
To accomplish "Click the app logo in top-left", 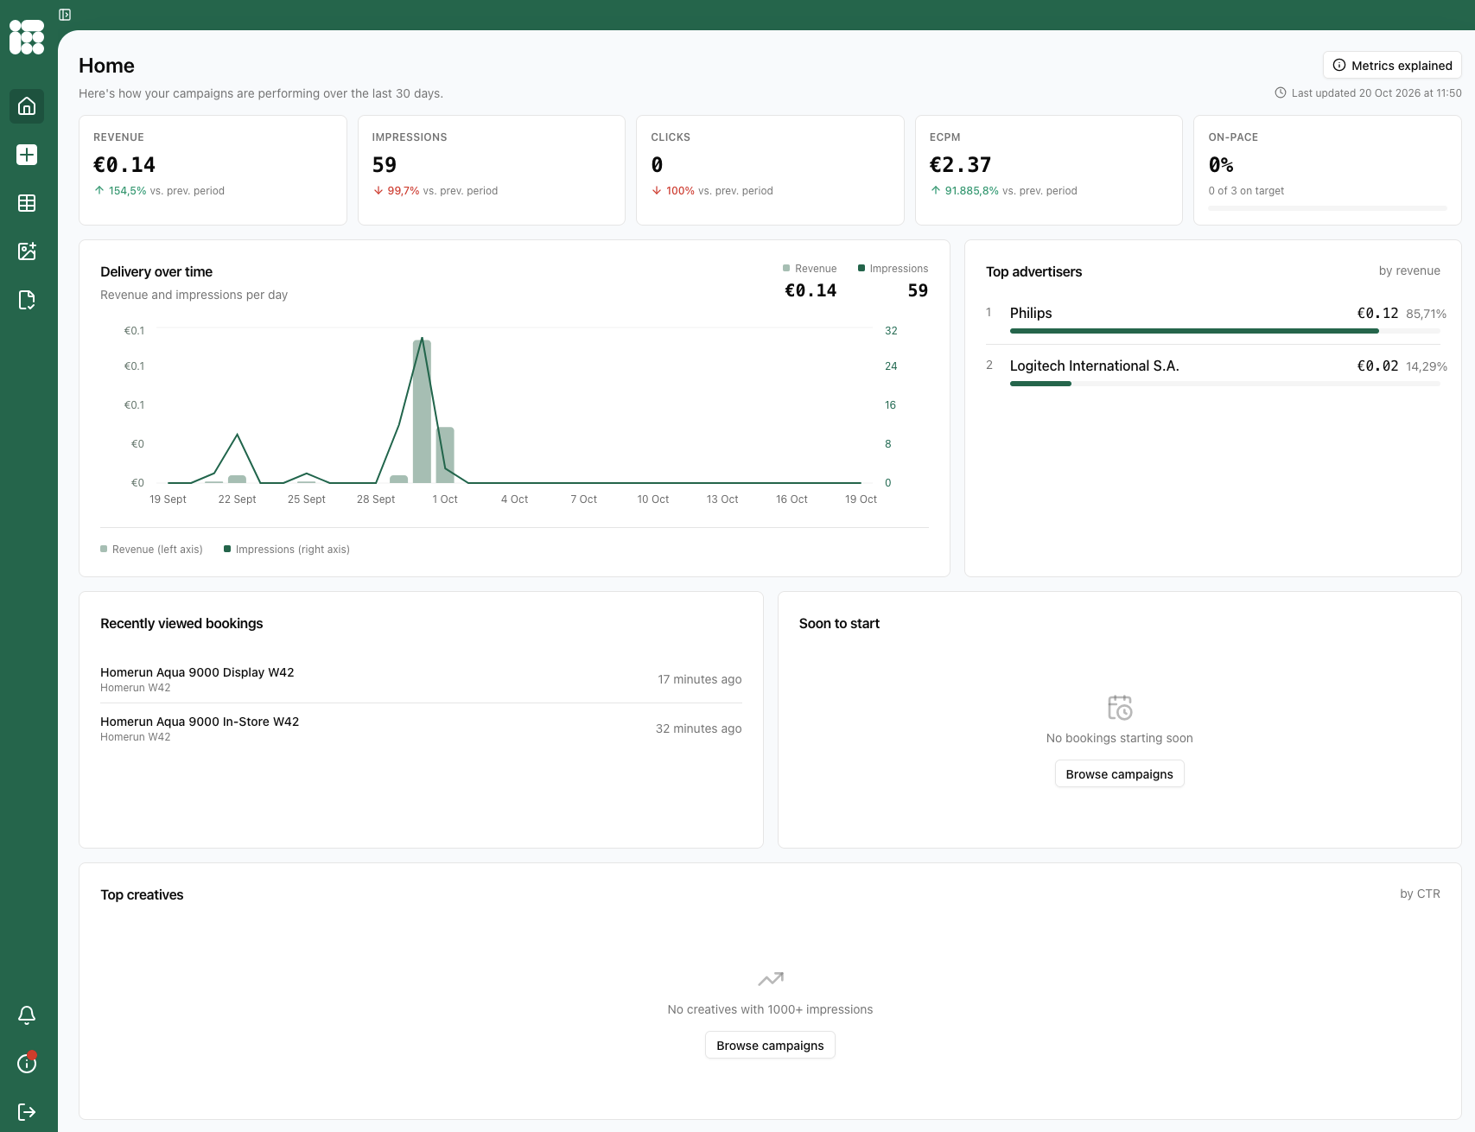I will click(27, 37).
